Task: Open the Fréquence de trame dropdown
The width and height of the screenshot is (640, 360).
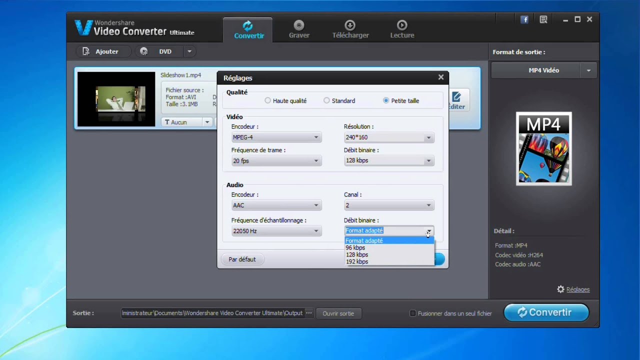Action: click(276, 161)
